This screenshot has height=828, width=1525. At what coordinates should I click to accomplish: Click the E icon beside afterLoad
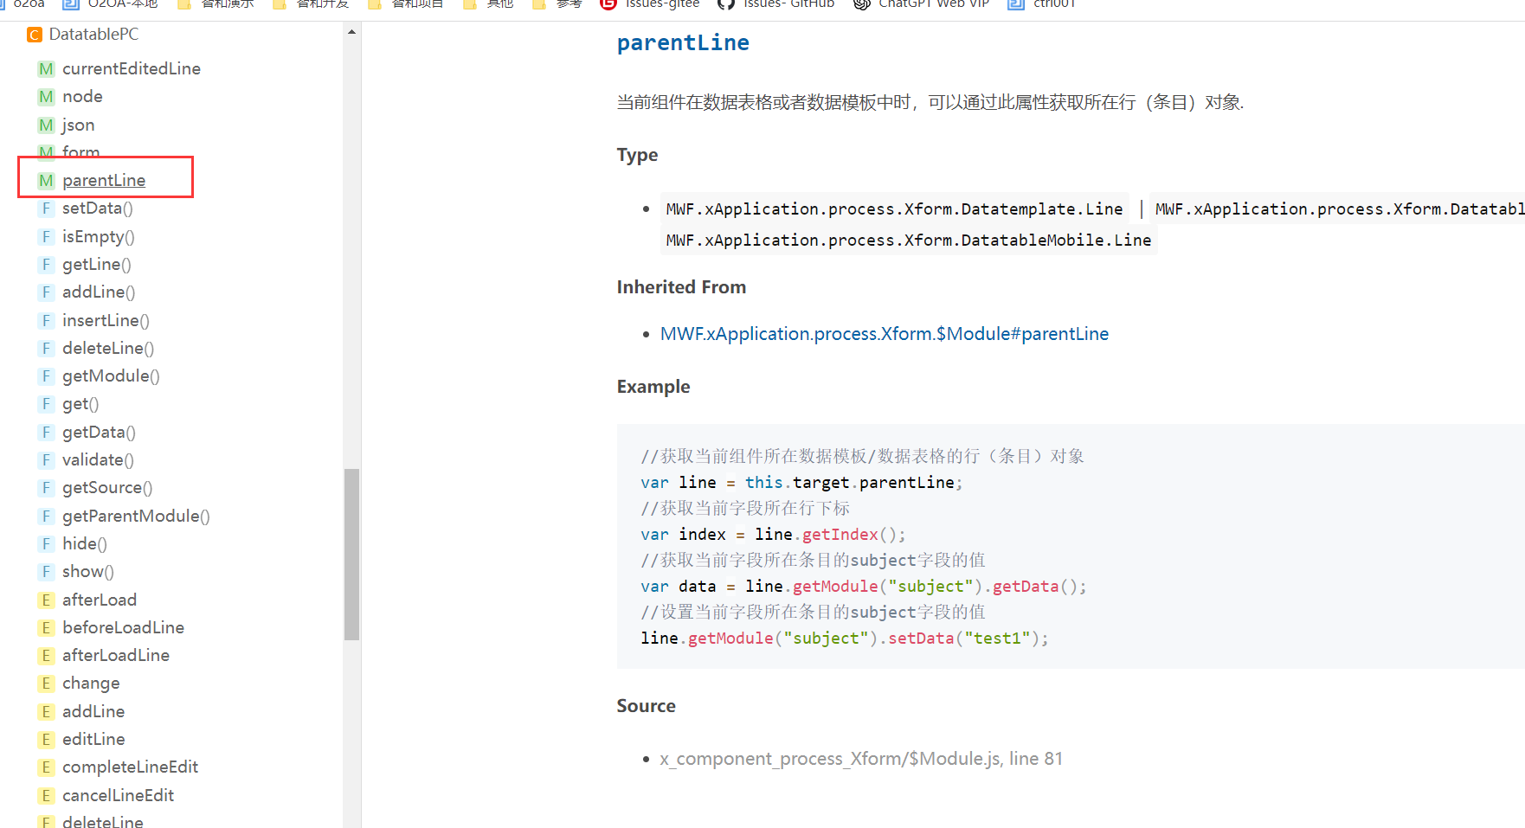(46, 600)
